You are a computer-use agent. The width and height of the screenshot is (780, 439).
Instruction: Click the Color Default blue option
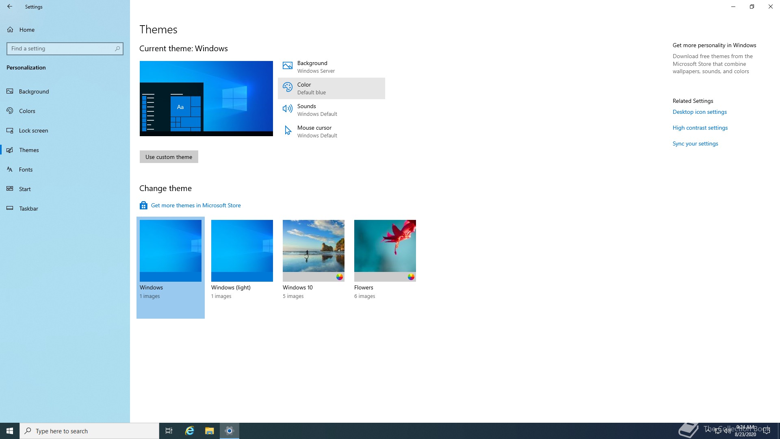(x=331, y=88)
